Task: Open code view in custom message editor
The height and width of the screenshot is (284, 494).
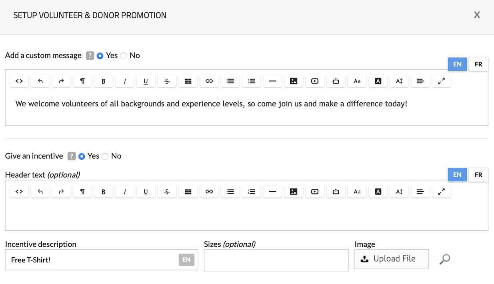Action: pyautogui.click(x=19, y=81)
